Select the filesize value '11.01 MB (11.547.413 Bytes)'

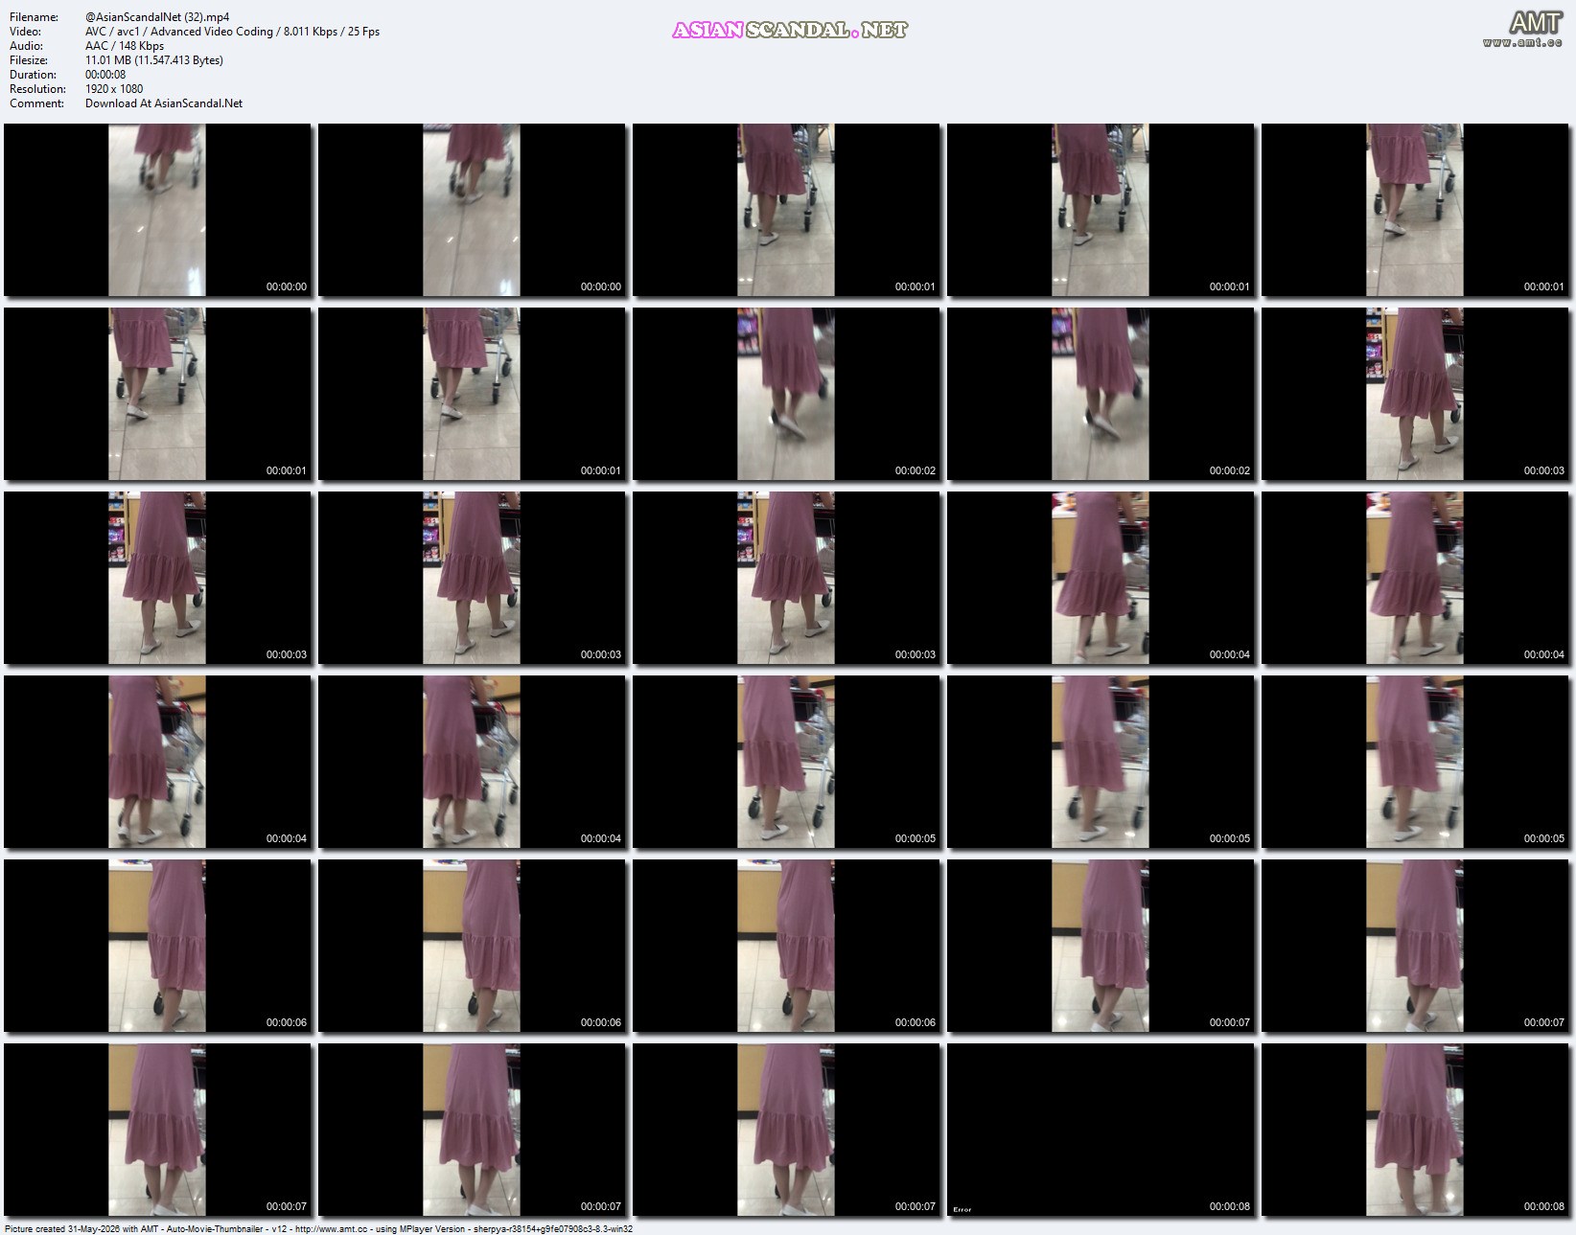click(x=154, y=60)
